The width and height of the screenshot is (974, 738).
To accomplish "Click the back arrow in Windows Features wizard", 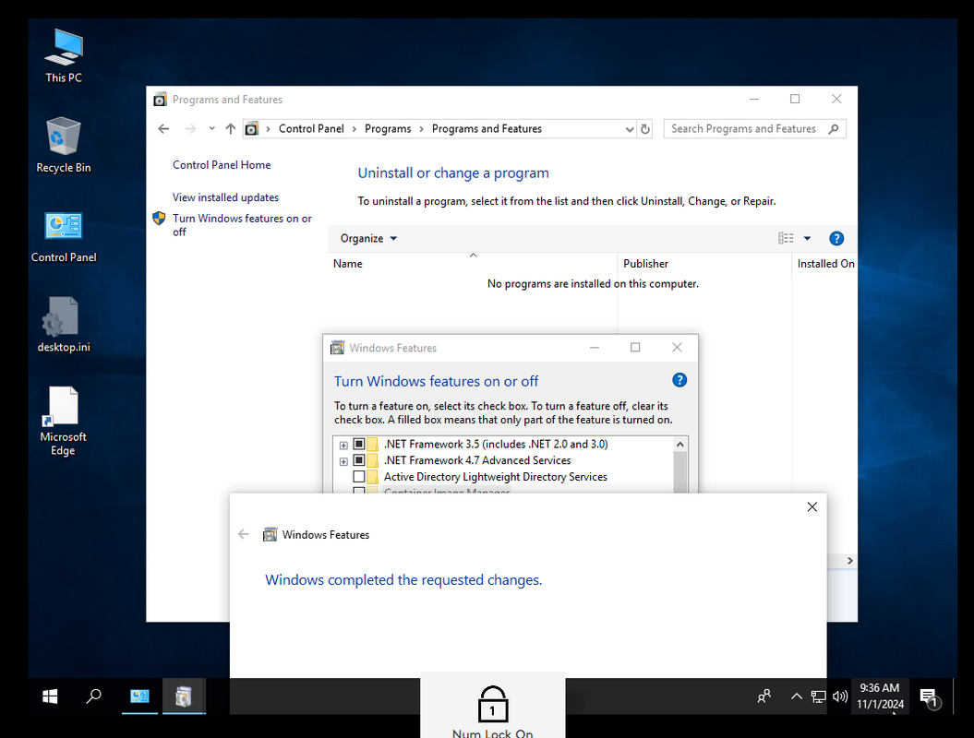I will (x=244, y=534).
